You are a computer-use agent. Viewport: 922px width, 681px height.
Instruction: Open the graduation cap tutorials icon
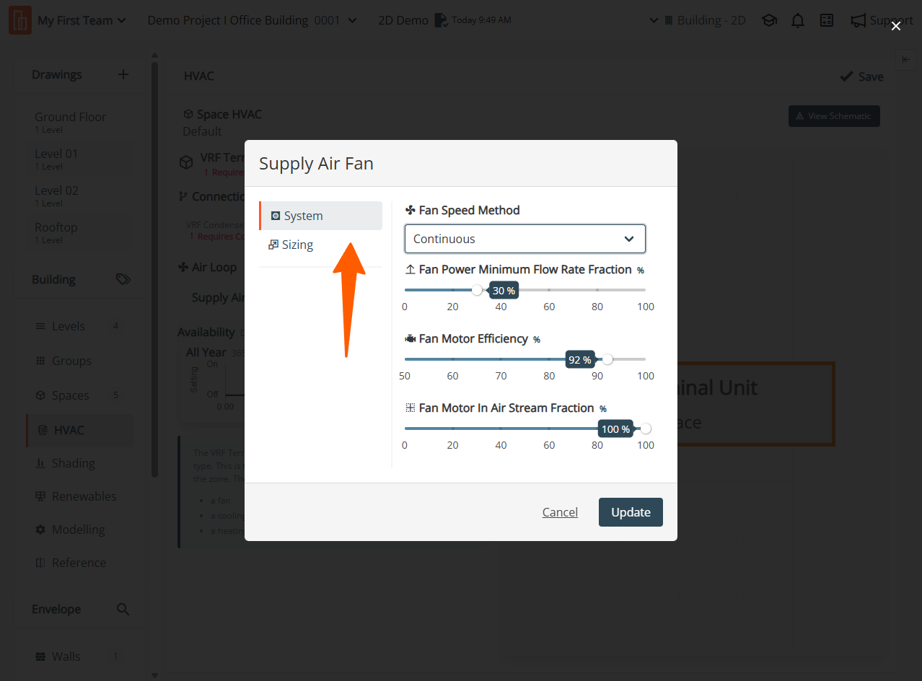pos(769,21)
